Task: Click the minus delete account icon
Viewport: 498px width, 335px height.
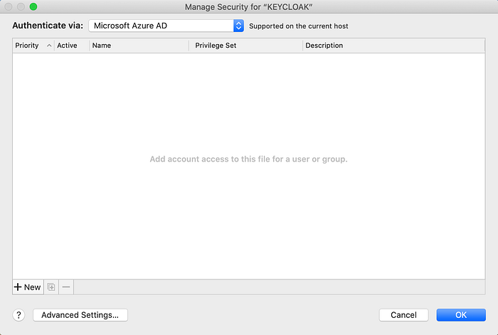Action: 66,287
